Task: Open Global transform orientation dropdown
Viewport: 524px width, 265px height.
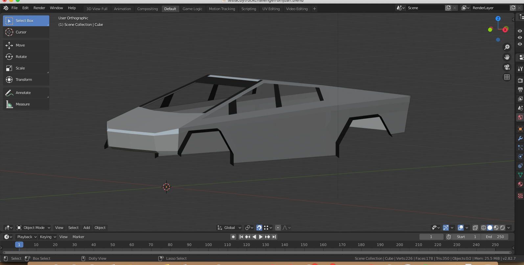Action: click(229, 228)
